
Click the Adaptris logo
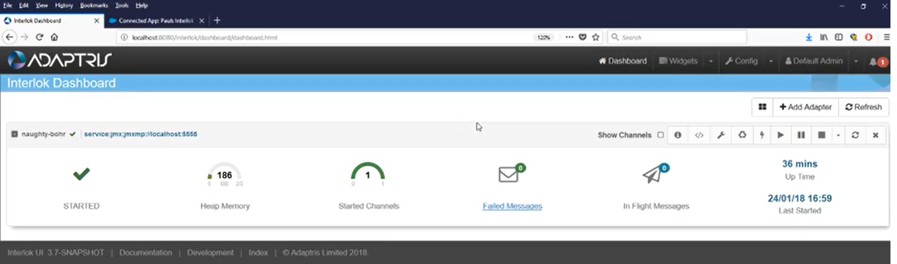click(60, 60)
